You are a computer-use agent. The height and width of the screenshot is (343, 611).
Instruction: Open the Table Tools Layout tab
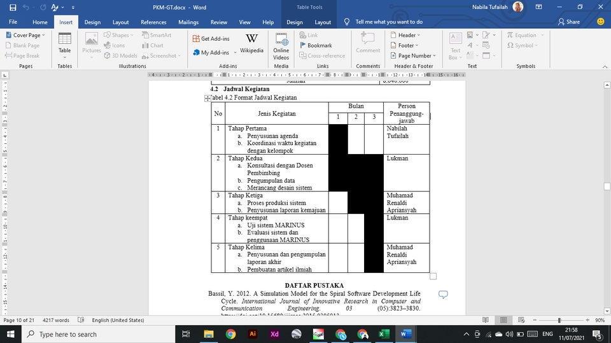[x=323, y=22]
